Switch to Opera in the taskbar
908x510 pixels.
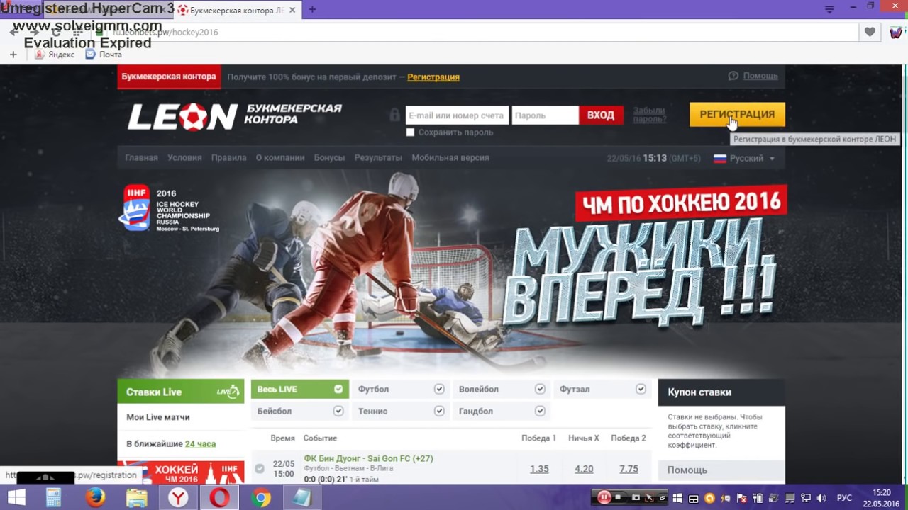219,498
